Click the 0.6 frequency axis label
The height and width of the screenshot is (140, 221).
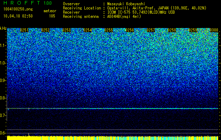point(3,133)
